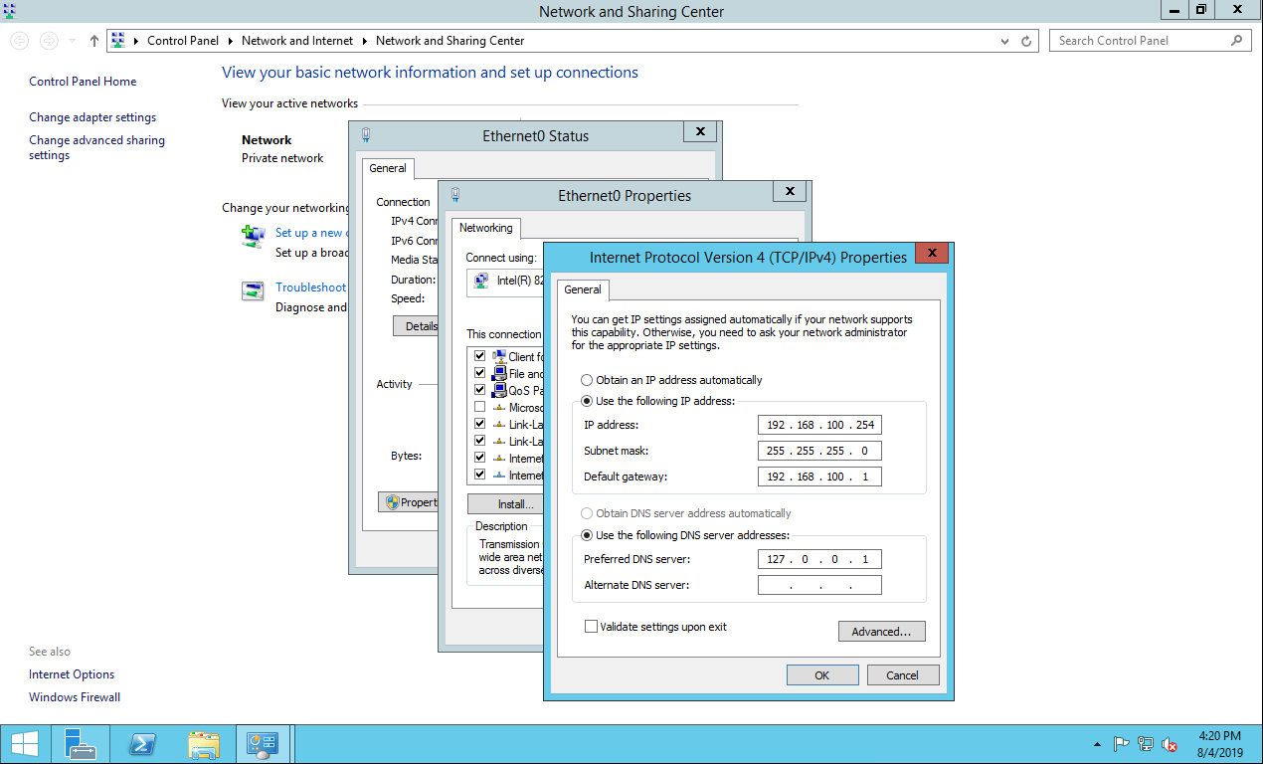Image resolution: width=1263 pixels, height=764 pixels.
Task: Click the Troubleshoot problems icon
Action: (x=254, y=290)
